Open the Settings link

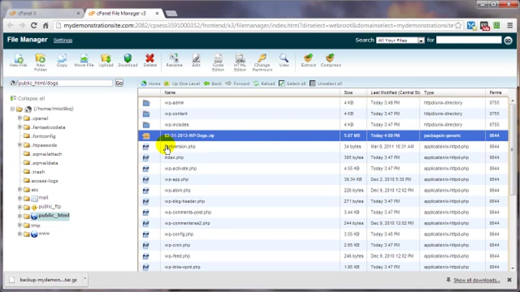pyautogui.click(x=63, y=40)
